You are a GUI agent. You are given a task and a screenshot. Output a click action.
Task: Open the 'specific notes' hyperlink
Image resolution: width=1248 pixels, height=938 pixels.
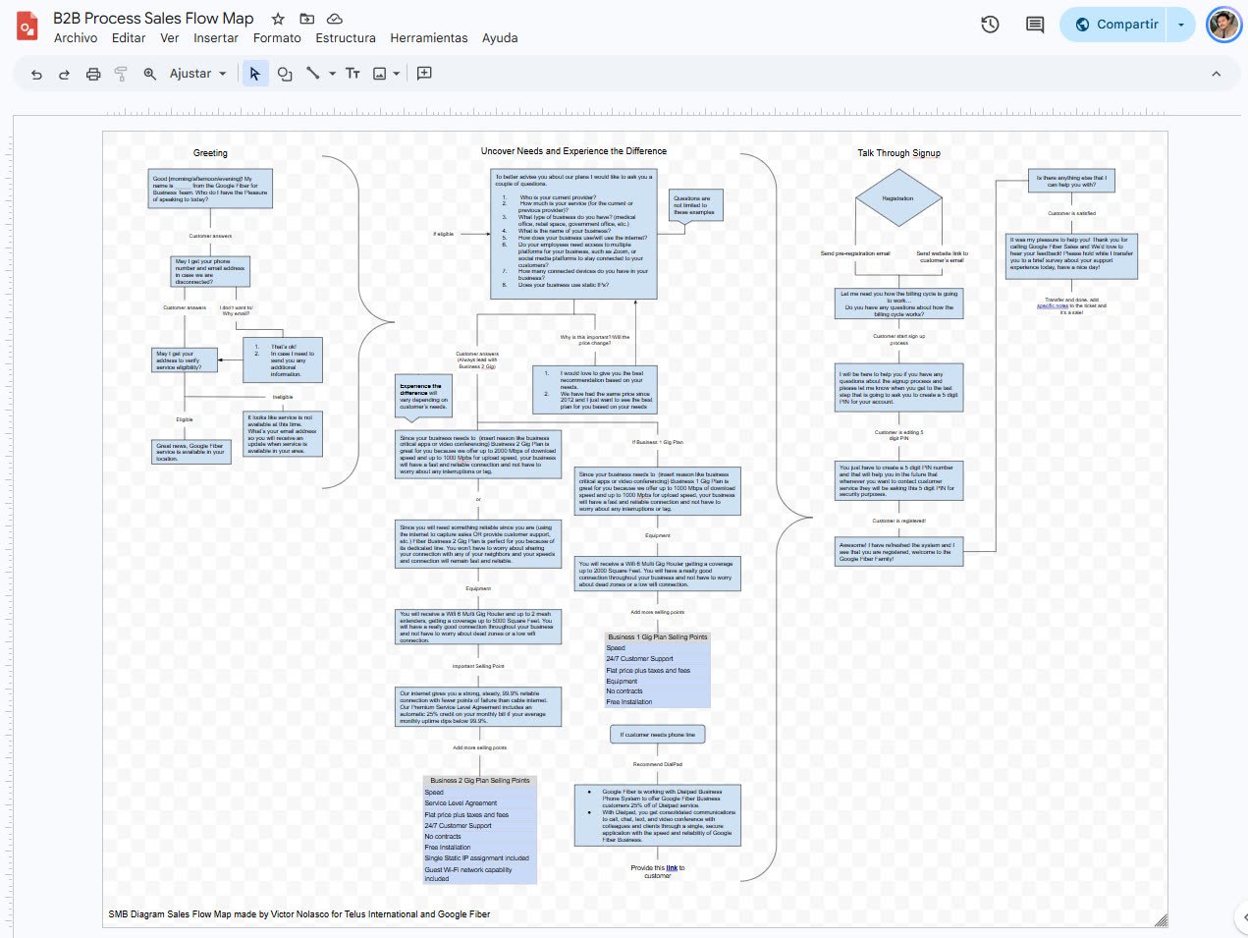tap(1053, 306)
